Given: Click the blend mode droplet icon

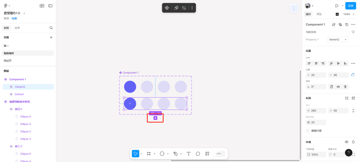Looking at the screenshot, I should tap(353, 142).
